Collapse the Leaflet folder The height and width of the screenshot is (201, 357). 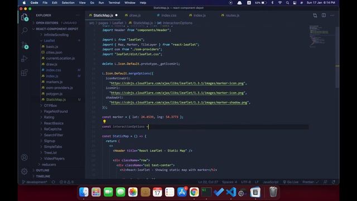(49, 41)
